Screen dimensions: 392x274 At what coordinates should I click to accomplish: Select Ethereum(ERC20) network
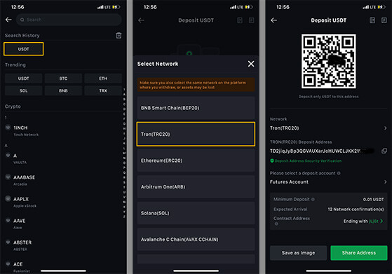click(x=196, y=160)
